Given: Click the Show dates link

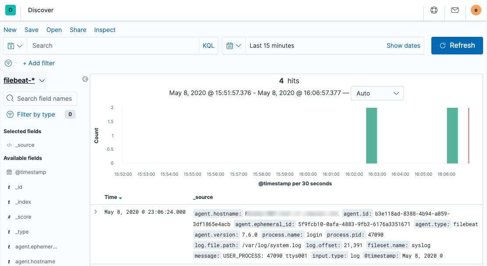Looking at the screenshot, I should 403,45.
